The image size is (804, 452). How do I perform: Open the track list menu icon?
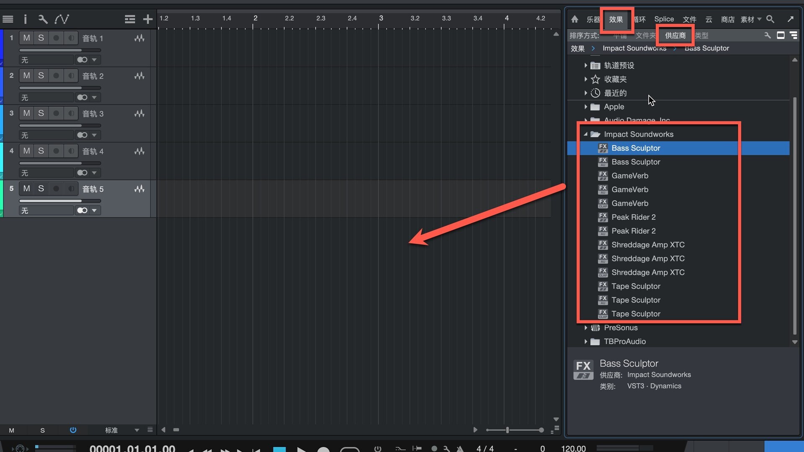point(8,19)
